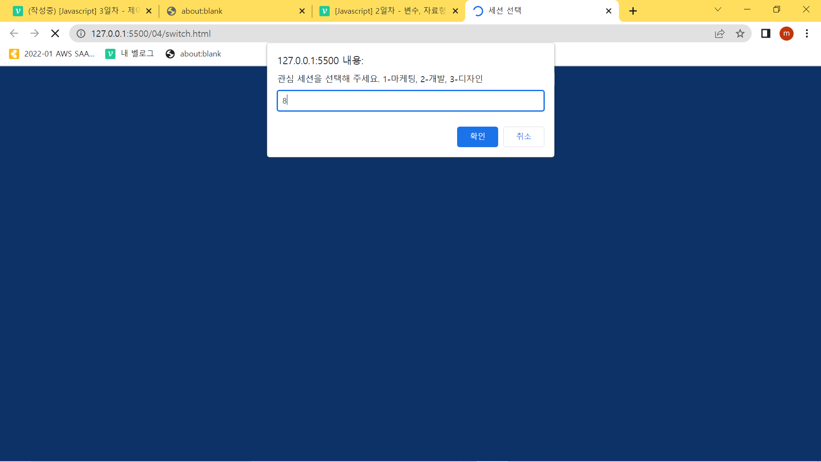
Task: Expand the tab search dropdown arrow
Action: pos(718,9)
